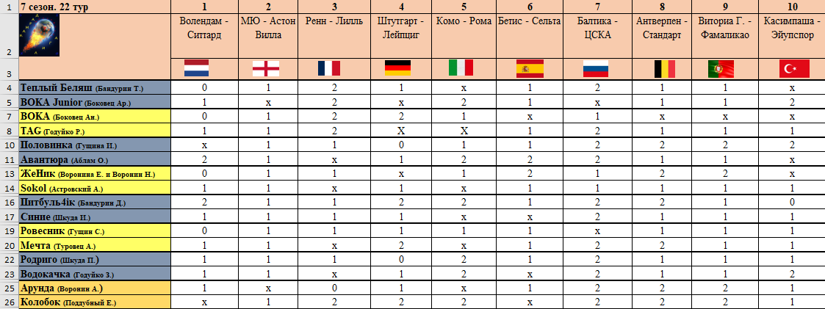Click the Belgium flag icon
This screenshot has height=309, width=825.
pos(664,69)
